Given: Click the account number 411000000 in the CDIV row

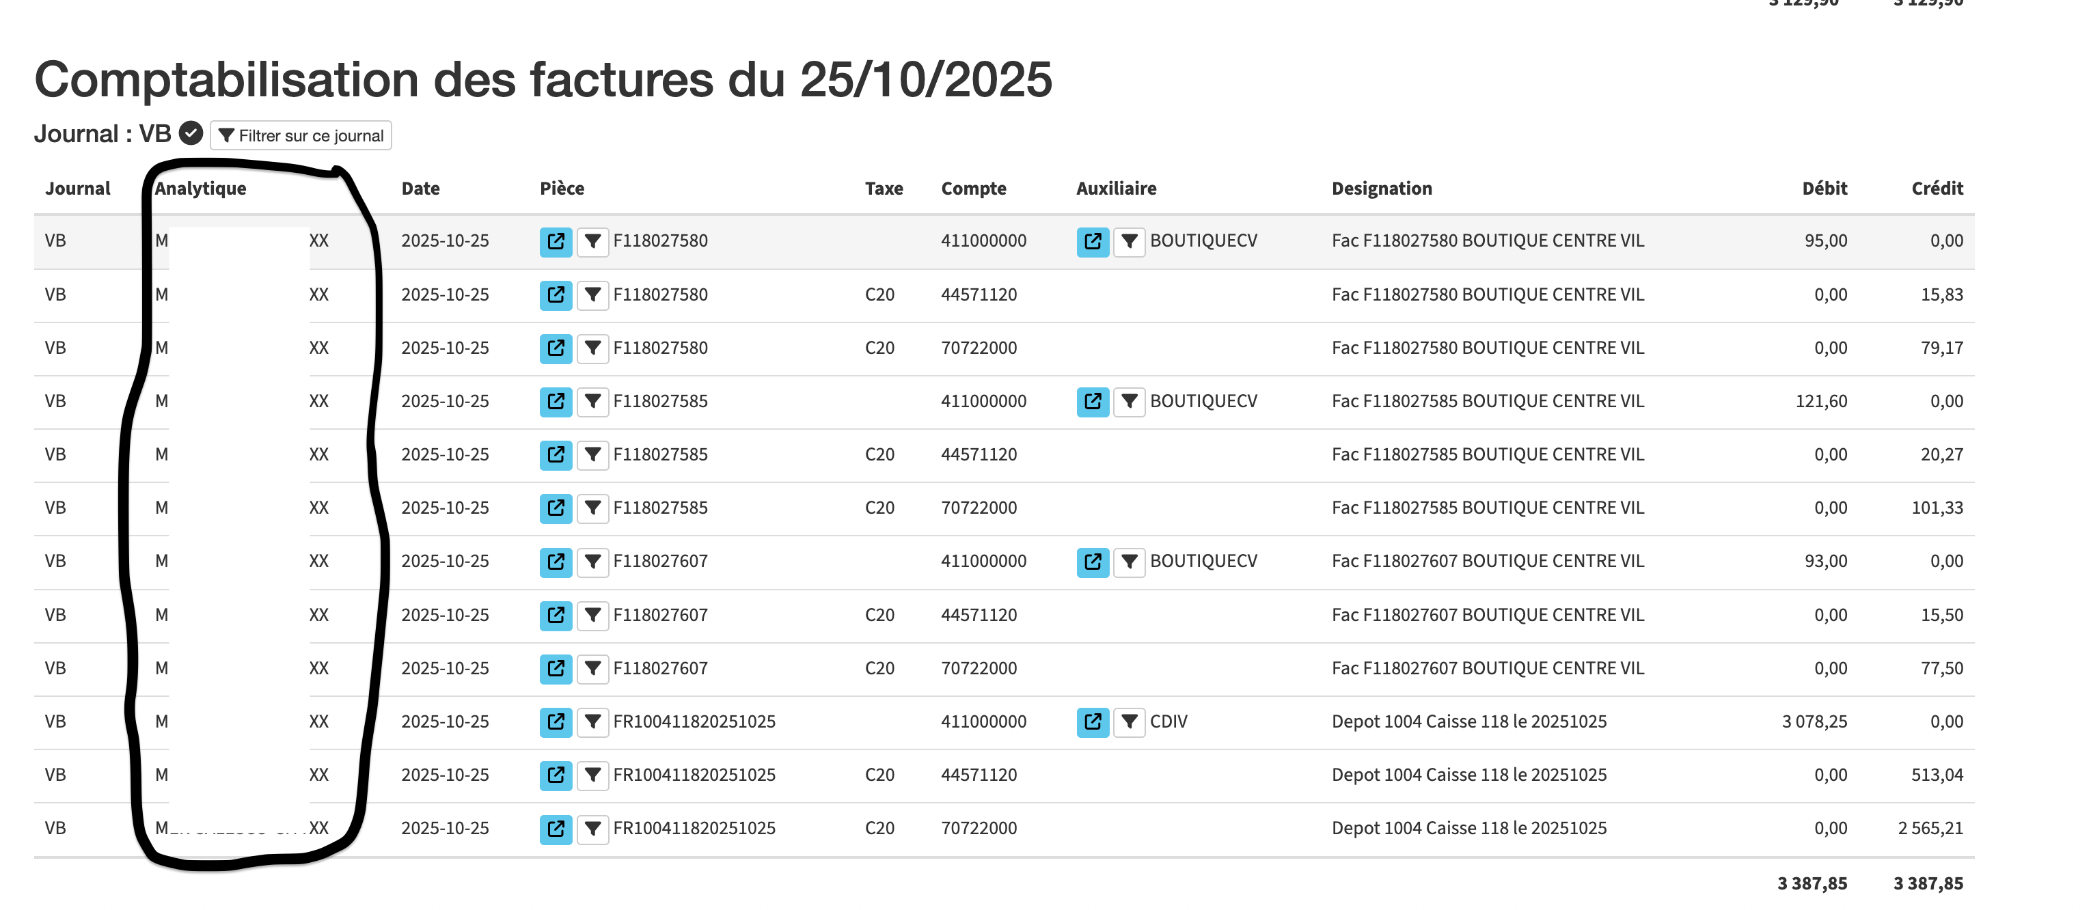Looking at the screenshot, I should click(983, 721).
